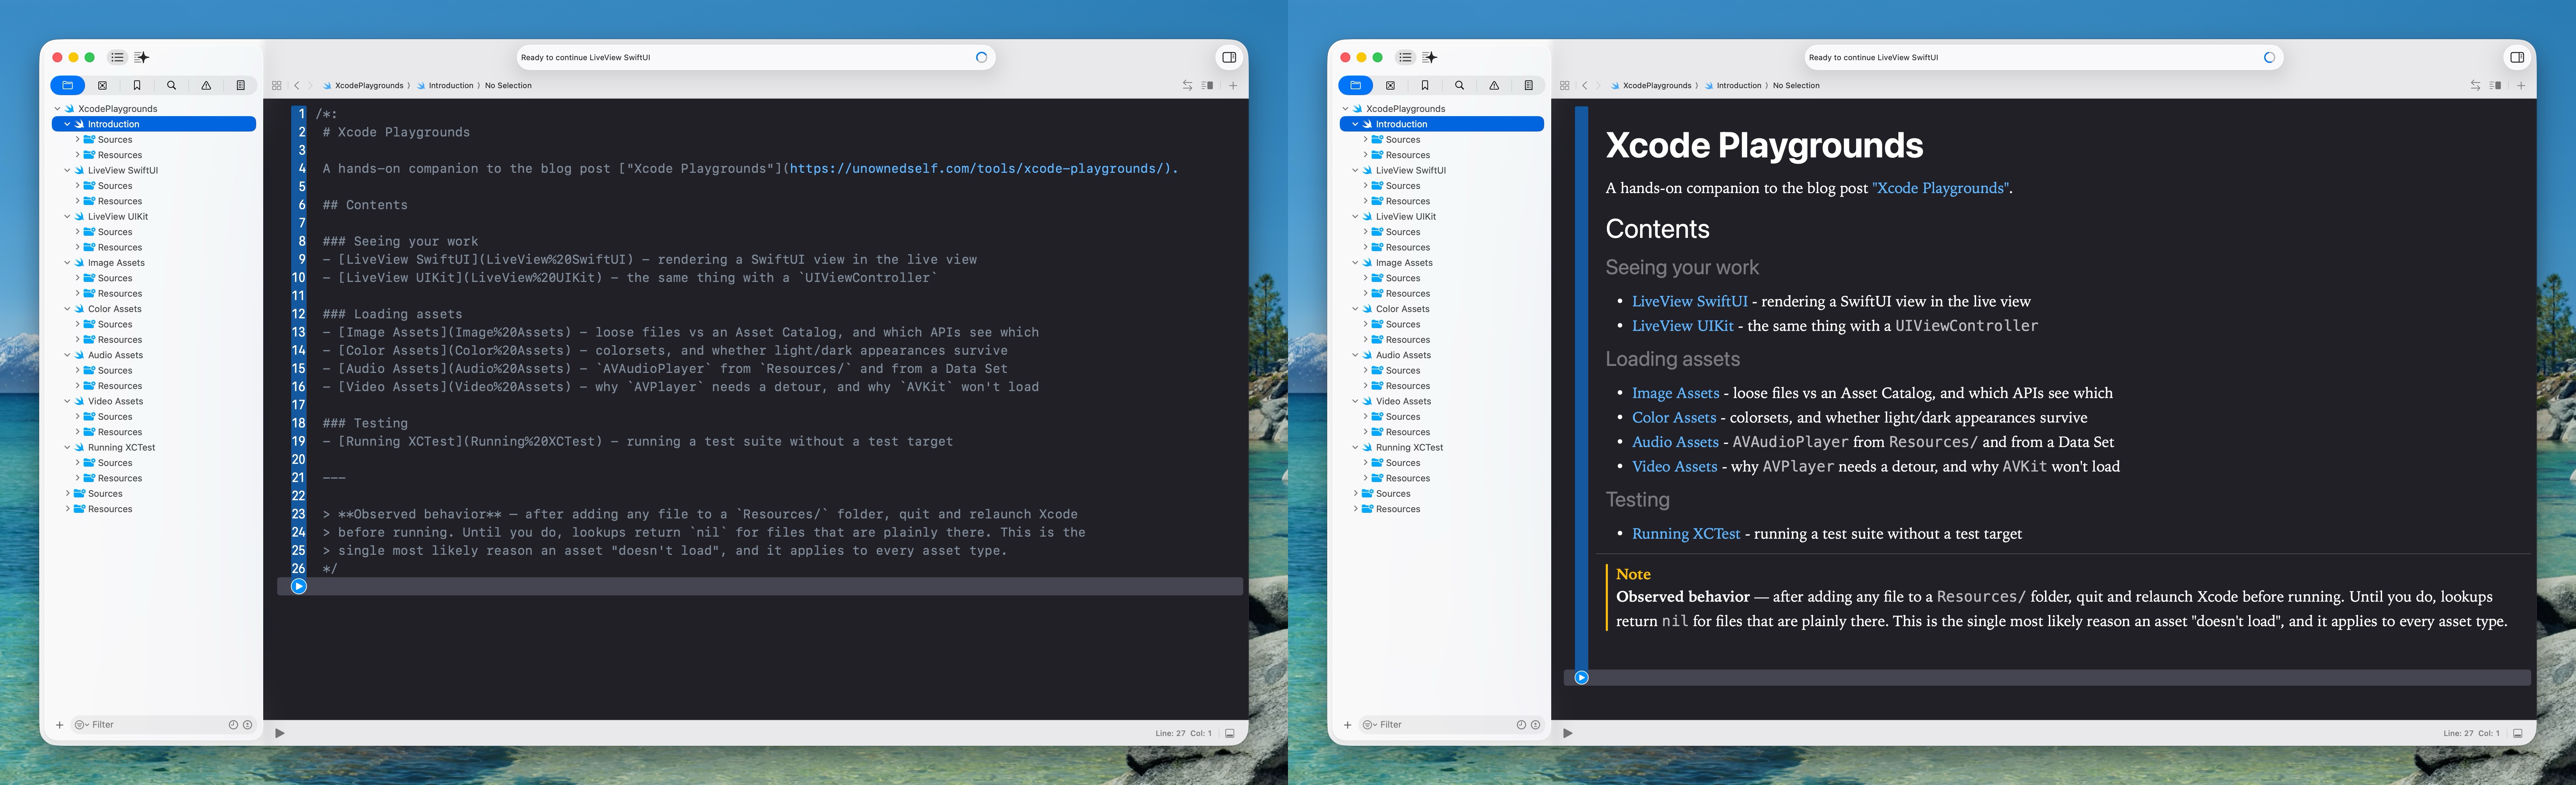Open Issue navigator warning icon, right window
This screenshot has width=2576, height=785.
(x=1494, y=85)
